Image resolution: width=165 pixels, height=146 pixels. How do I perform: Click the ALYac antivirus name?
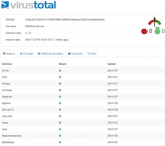(x=5, y=71)
